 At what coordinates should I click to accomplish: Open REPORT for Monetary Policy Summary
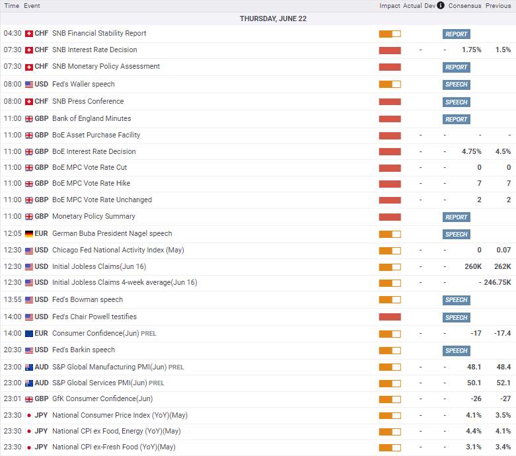click(x=456, y=217)
